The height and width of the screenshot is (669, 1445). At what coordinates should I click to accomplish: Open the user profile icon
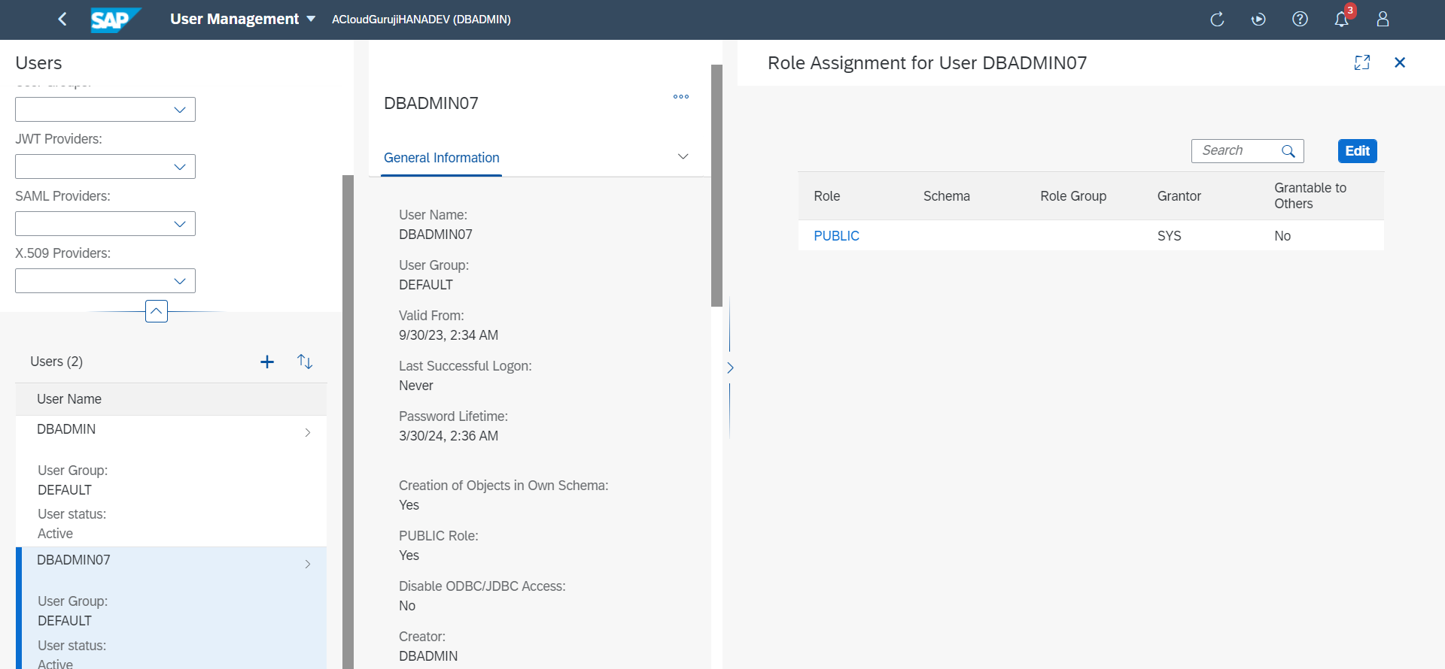pos(1383,20)
